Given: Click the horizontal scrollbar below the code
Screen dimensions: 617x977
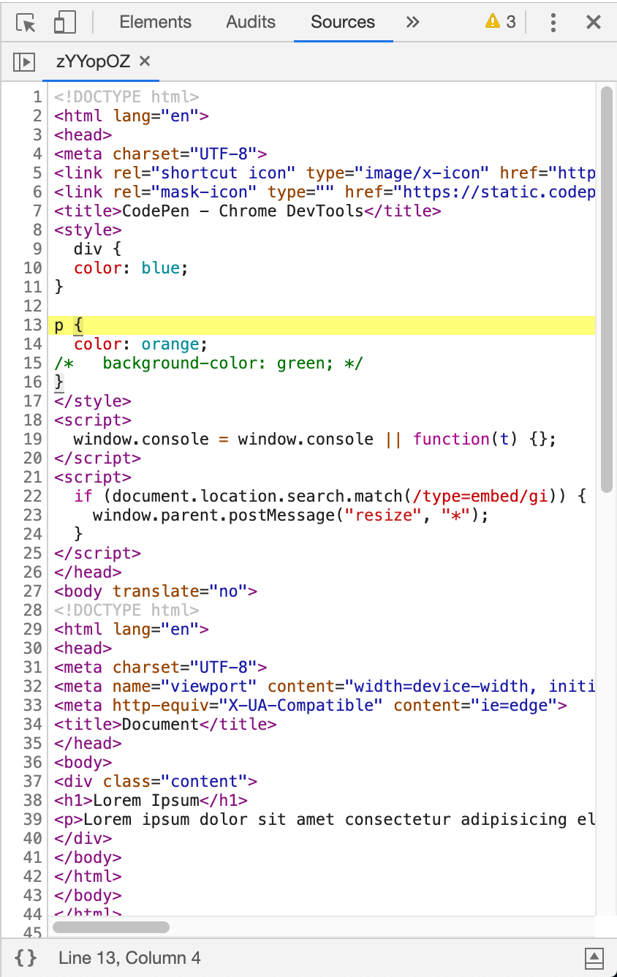Looking at the screenshot, I should coord(110,927).
